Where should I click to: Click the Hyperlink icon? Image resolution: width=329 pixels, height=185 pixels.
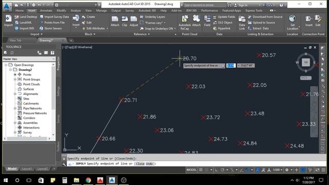(x=215, y=28)
